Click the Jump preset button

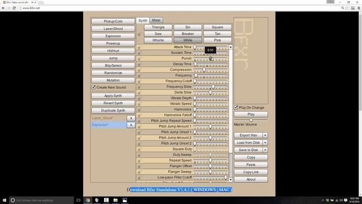113,58
